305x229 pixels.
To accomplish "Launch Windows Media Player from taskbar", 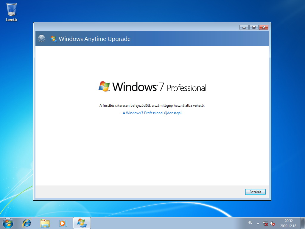I will 63,223.
